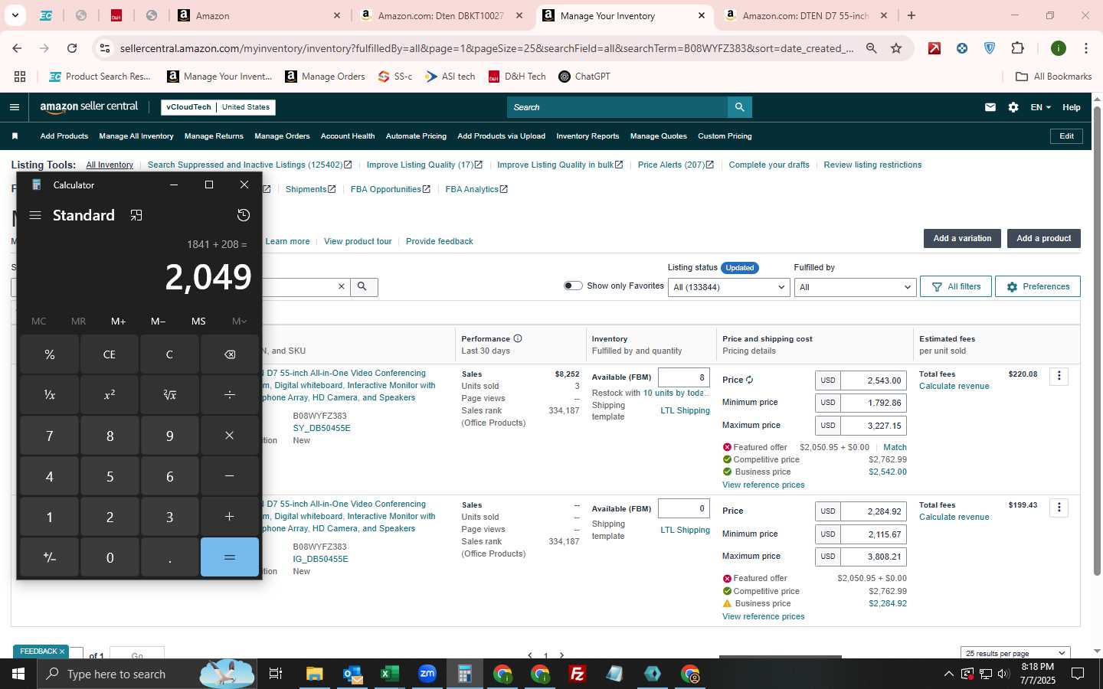Click Calculate revenue link for $220.08 fees
The height and width of the screenshot is (689, 1103).
pyautogui.click(x=954, y=387)
